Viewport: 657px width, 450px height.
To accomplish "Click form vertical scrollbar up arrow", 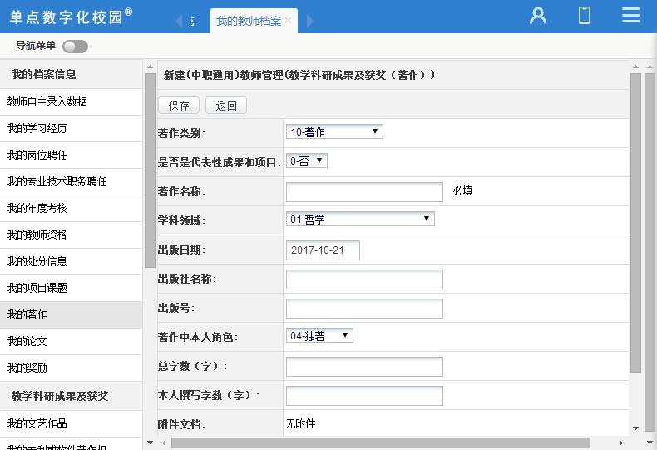I will click(x=635, y=67).
